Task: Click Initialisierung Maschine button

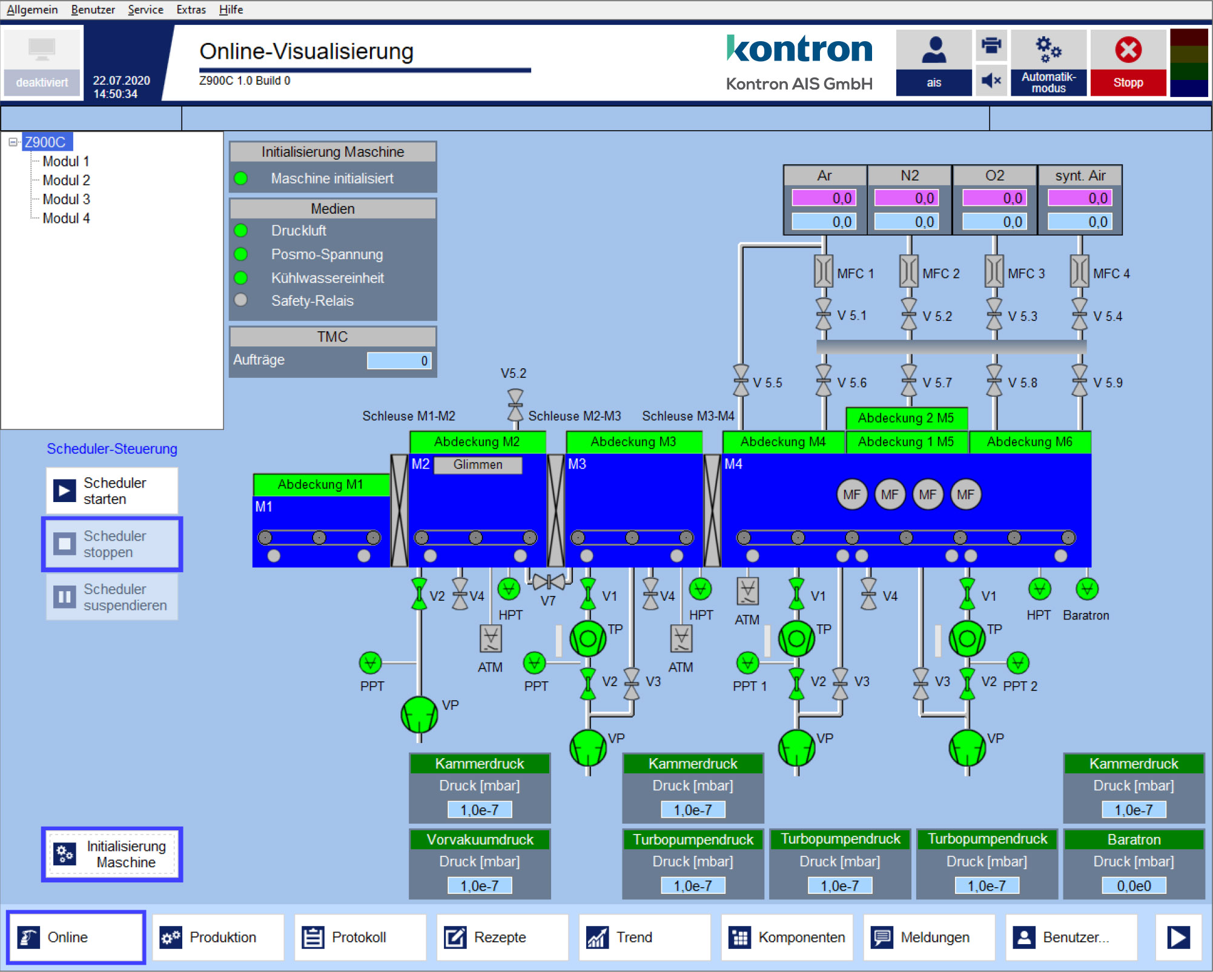Action: [112, 854]
